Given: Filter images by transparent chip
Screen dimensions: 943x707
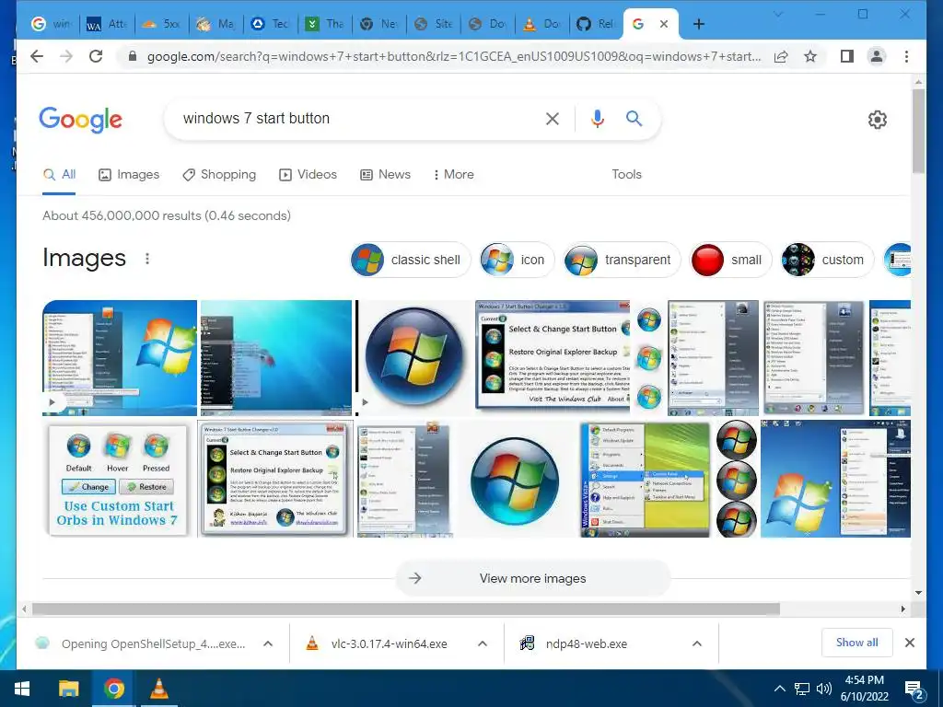Looking at the screenshot, I should [622, 260].
